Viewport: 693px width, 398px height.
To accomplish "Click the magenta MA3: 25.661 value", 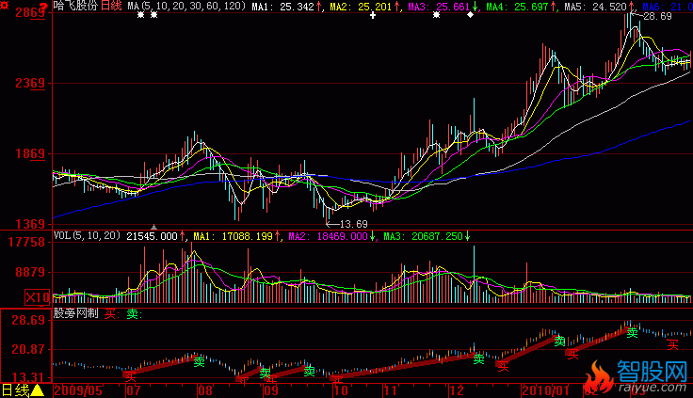I will point(439,7).
